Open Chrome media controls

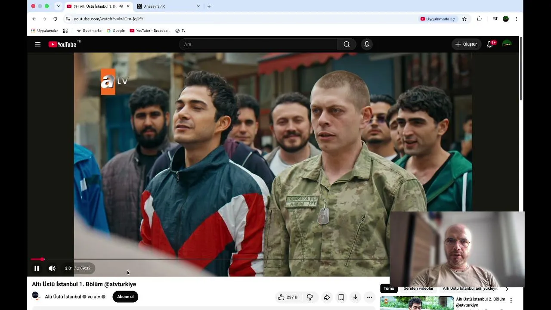tap(495, 19)
